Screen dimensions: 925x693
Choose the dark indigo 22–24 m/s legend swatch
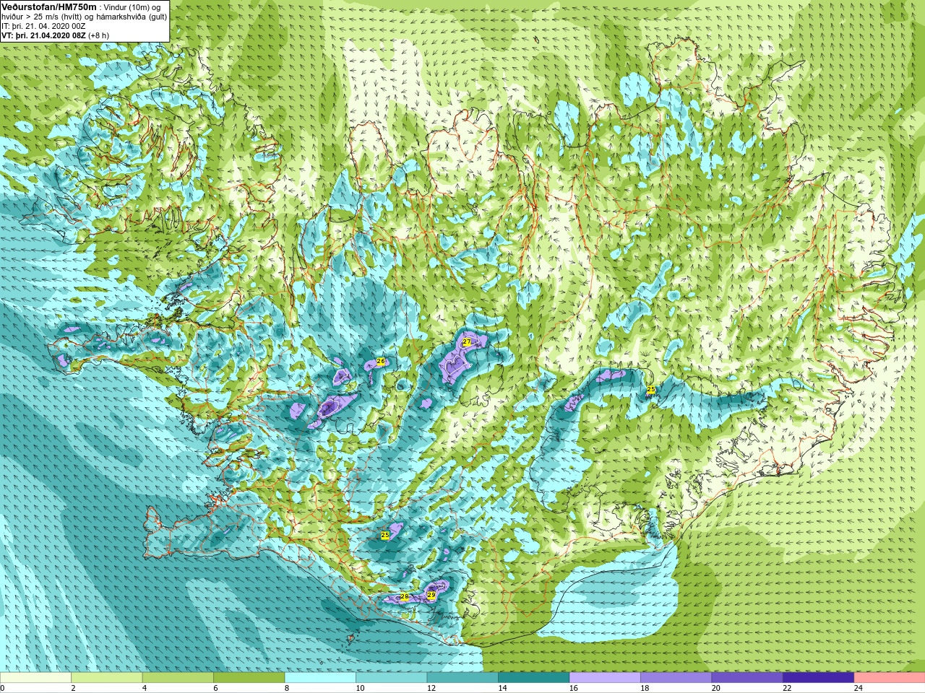pos(819,678)
